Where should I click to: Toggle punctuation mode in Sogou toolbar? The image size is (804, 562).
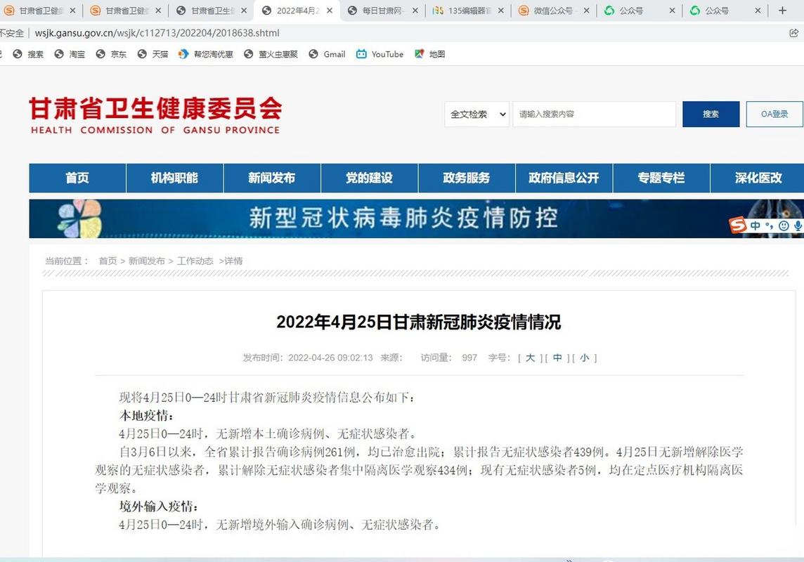point(769,226)
